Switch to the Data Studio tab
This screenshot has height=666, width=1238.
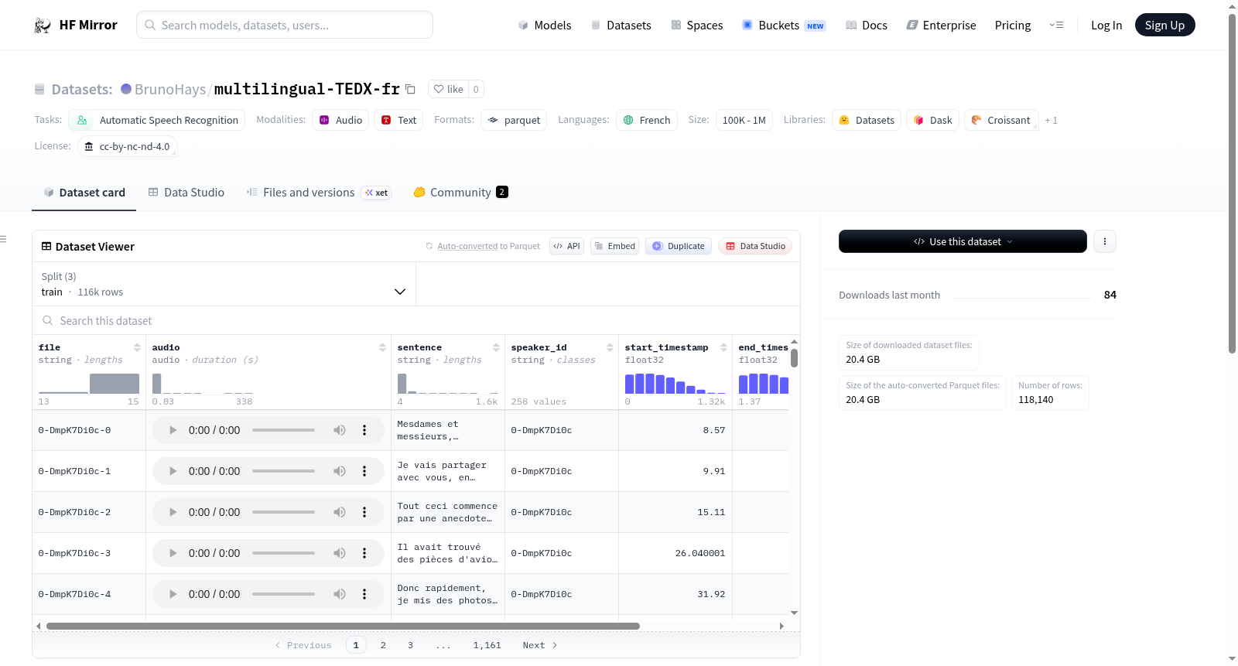click(x=186, y=193)
